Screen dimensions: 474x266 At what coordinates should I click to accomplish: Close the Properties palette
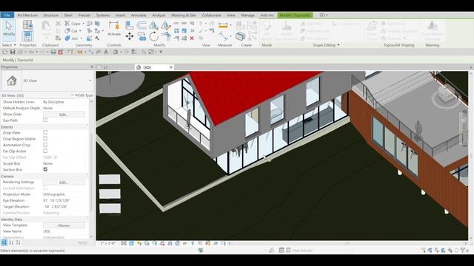coord(92,66)
